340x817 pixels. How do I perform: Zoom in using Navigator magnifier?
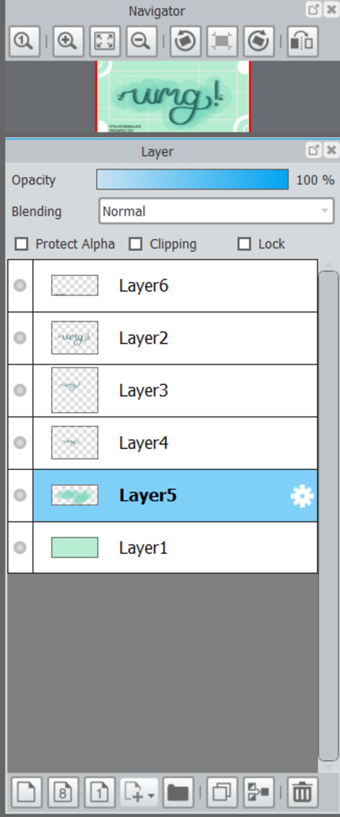pos(68,41)
